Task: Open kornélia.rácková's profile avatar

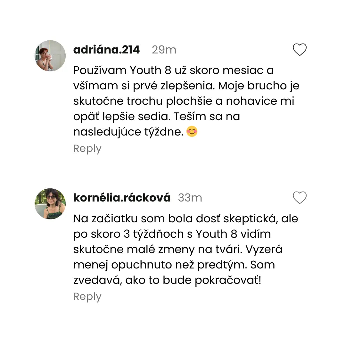Action: (50, 204)
